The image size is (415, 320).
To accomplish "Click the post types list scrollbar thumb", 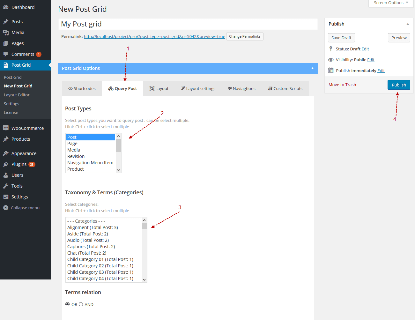I will [x=119, y=145].
